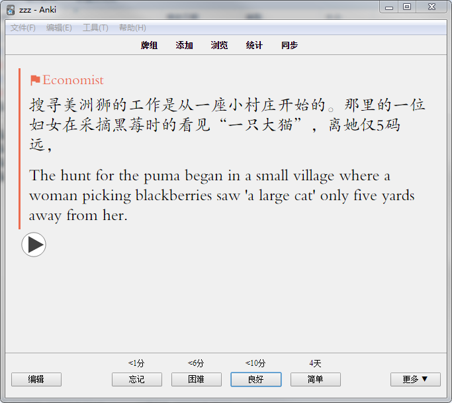Show 统计 statistics

tap(254, 45)
